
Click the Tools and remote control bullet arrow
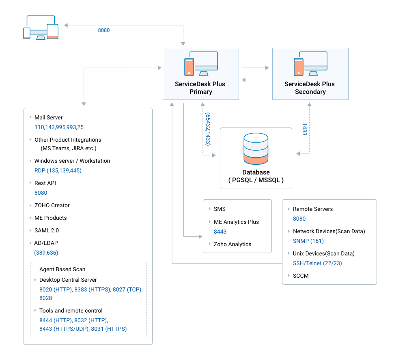tap(35, 310)
